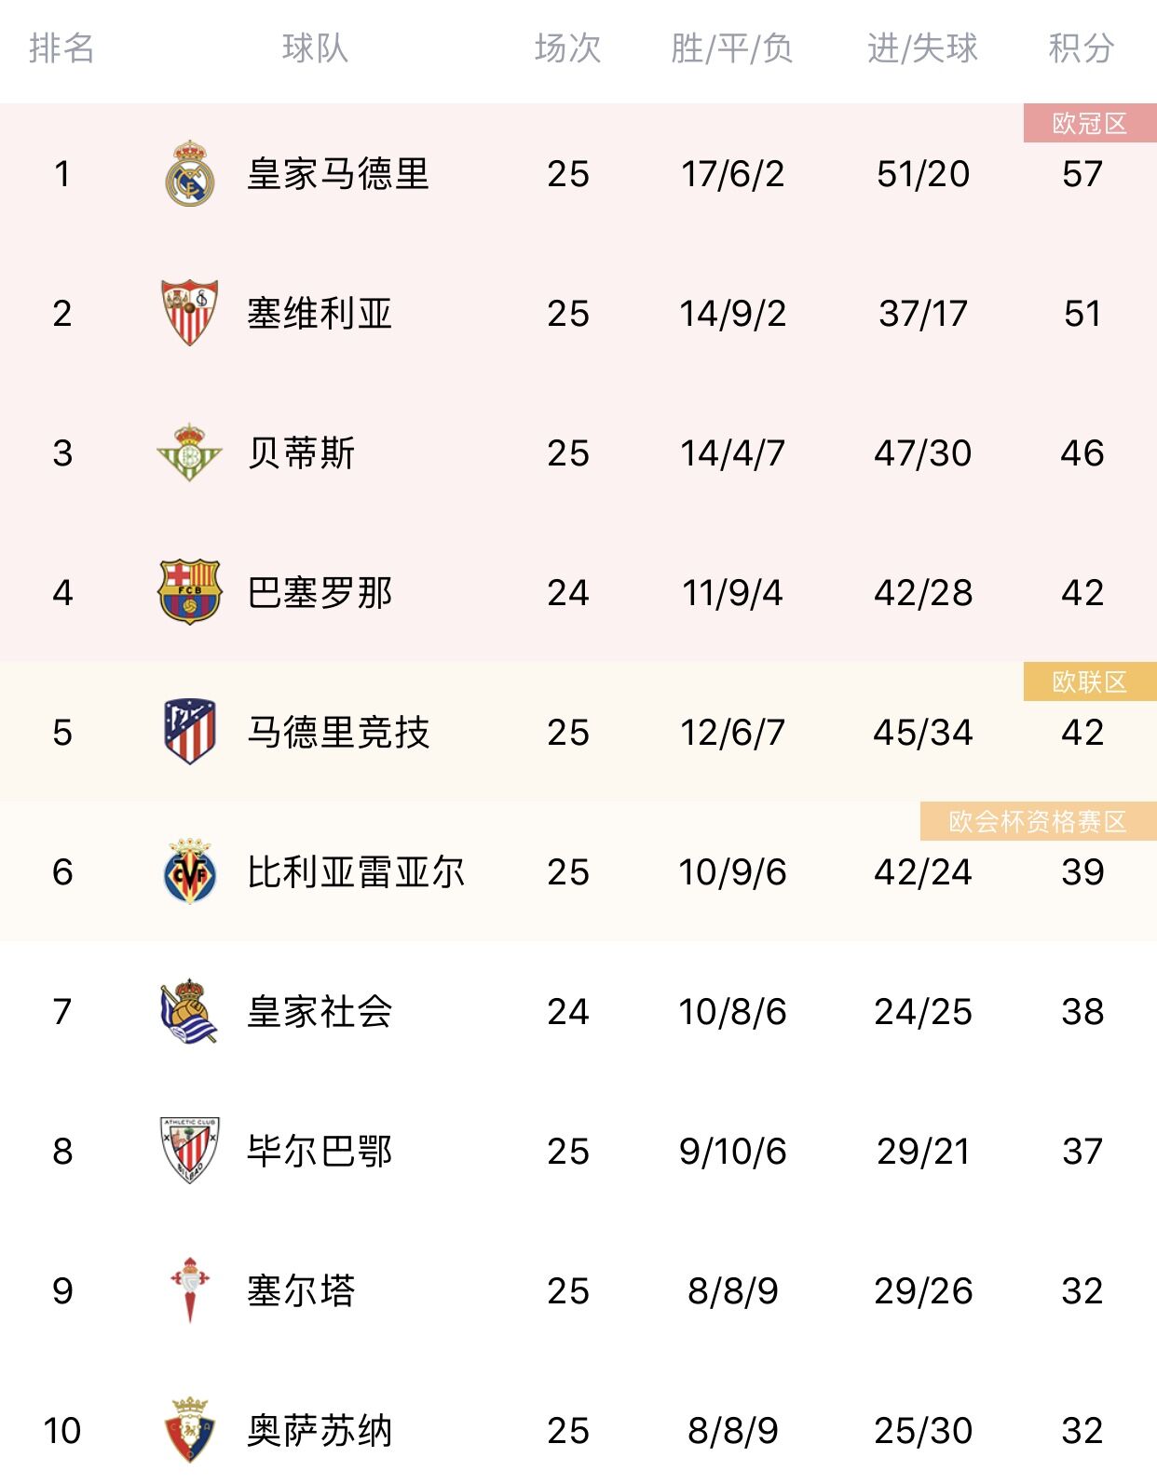
Task: Select 塞维利亚 points value 51
Action: coord(1082,314)
